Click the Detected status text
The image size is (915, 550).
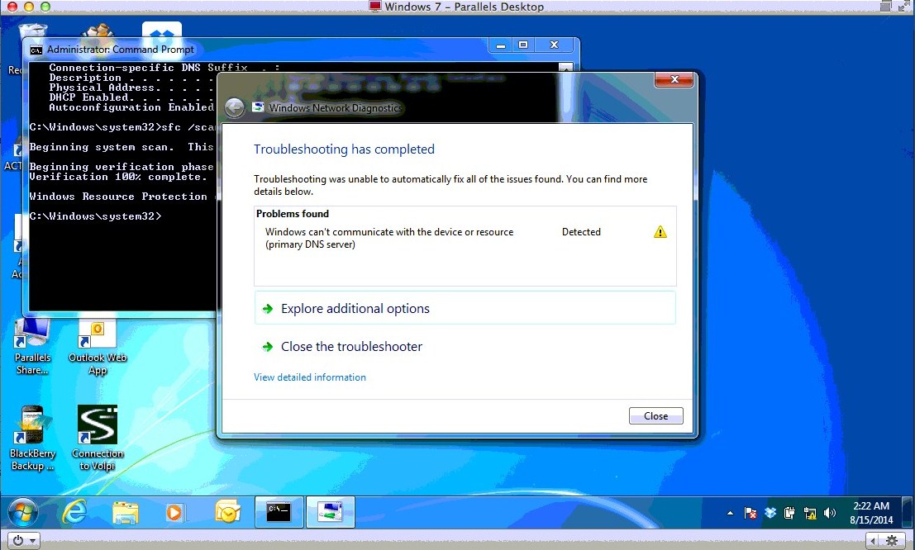click(x=581, y=232)
